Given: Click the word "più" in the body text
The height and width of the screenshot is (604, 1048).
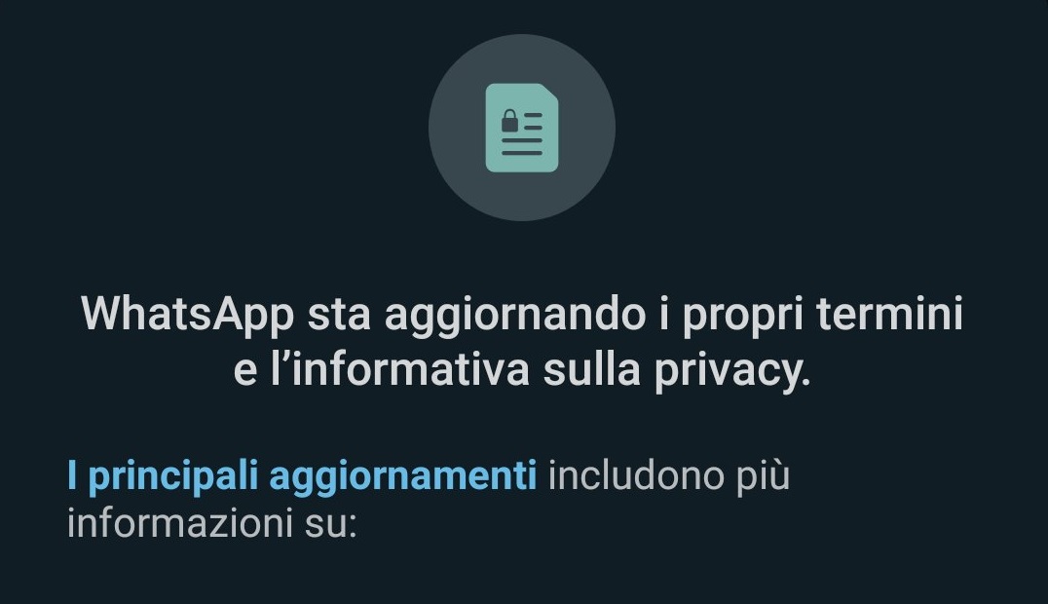Looking at the screenshot, I should click(764, 477).
